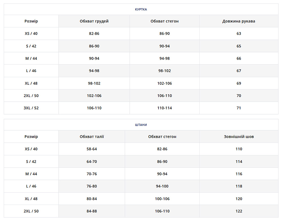Select Розмір header in the jacket table
The width and height of the screenshot is (282, 221).
coord(31,21)
